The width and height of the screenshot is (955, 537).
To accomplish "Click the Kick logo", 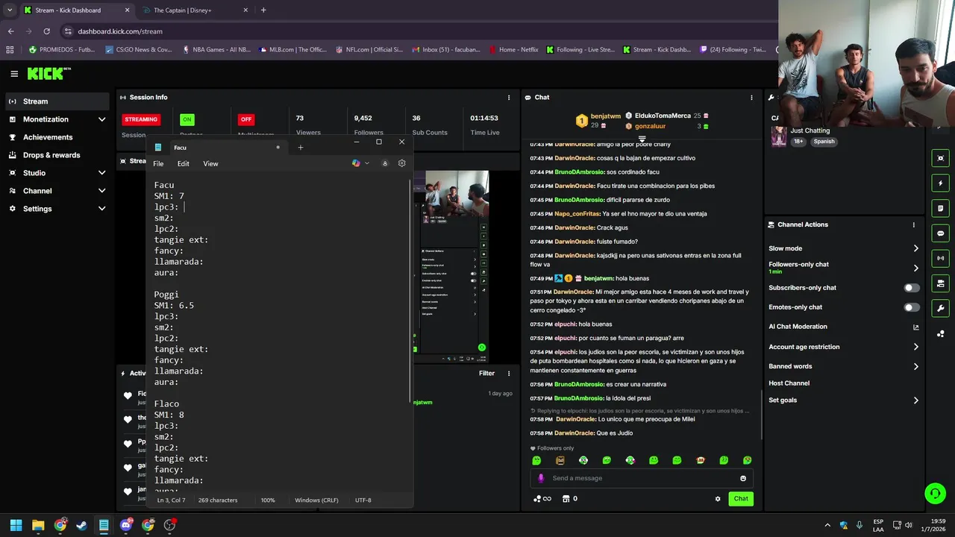I will click(48, 73).
